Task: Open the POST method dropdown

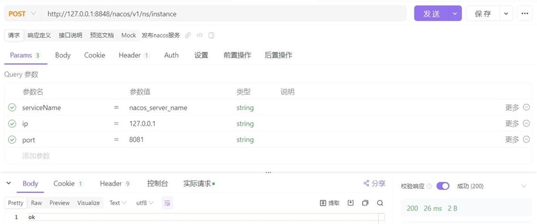Action: [x=22, y=14]
